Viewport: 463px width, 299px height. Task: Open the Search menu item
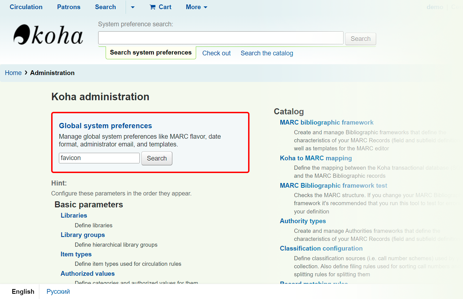tap(105, 7)
